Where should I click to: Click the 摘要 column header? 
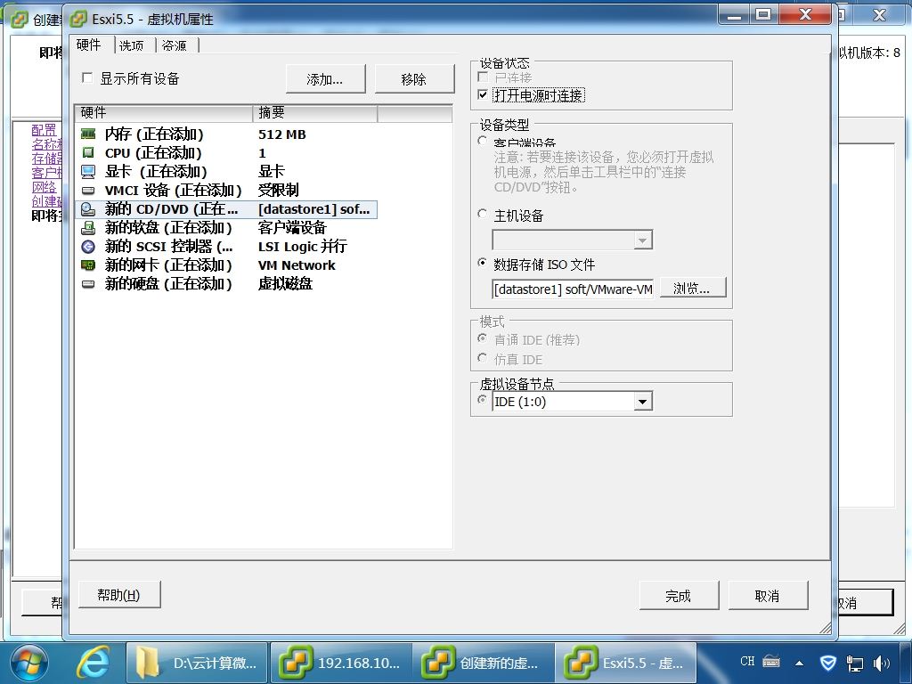click(x=315, y=113)
